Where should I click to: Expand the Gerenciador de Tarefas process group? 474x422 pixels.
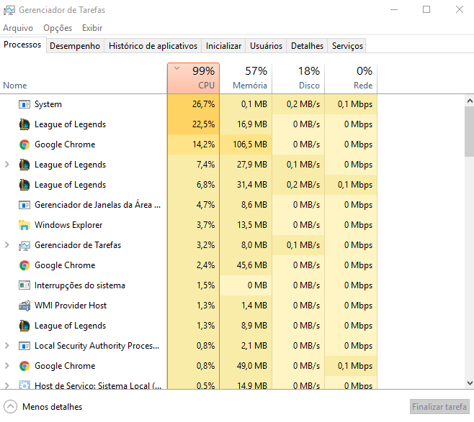(7, 245)
